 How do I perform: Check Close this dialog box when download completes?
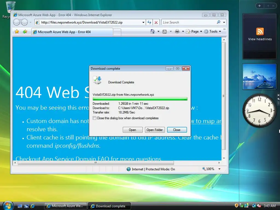pos(94,118)
